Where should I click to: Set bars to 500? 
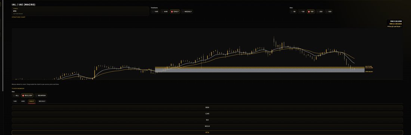[x=328, y=12]
